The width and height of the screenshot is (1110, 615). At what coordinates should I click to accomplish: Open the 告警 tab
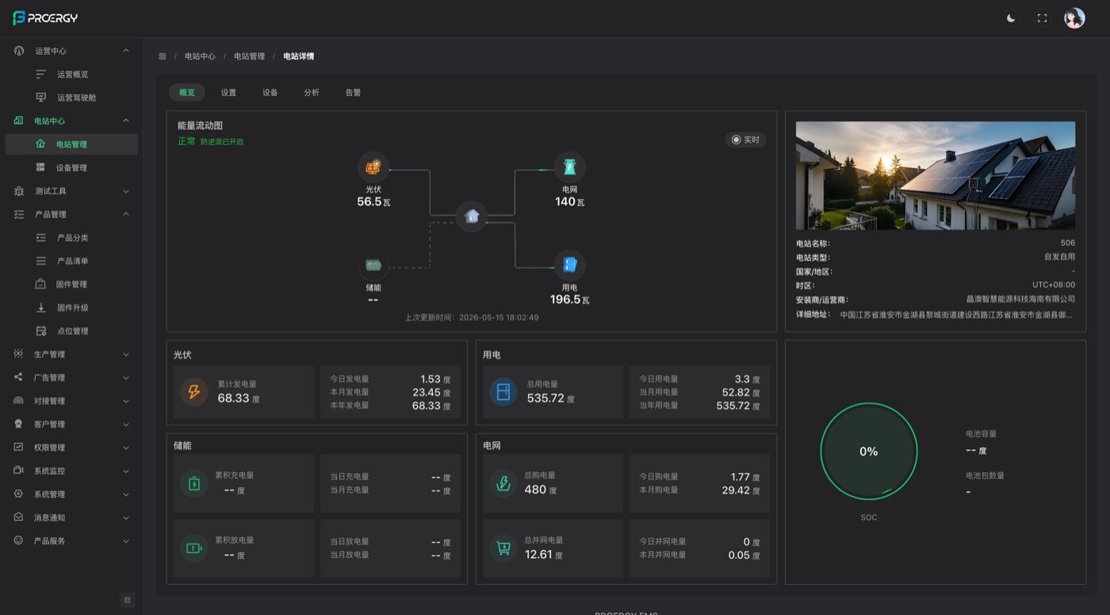pos(353,93)
